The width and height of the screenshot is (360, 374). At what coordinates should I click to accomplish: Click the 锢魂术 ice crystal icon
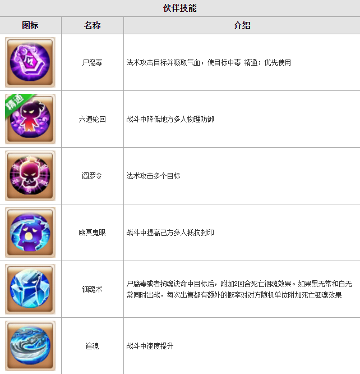30,289
